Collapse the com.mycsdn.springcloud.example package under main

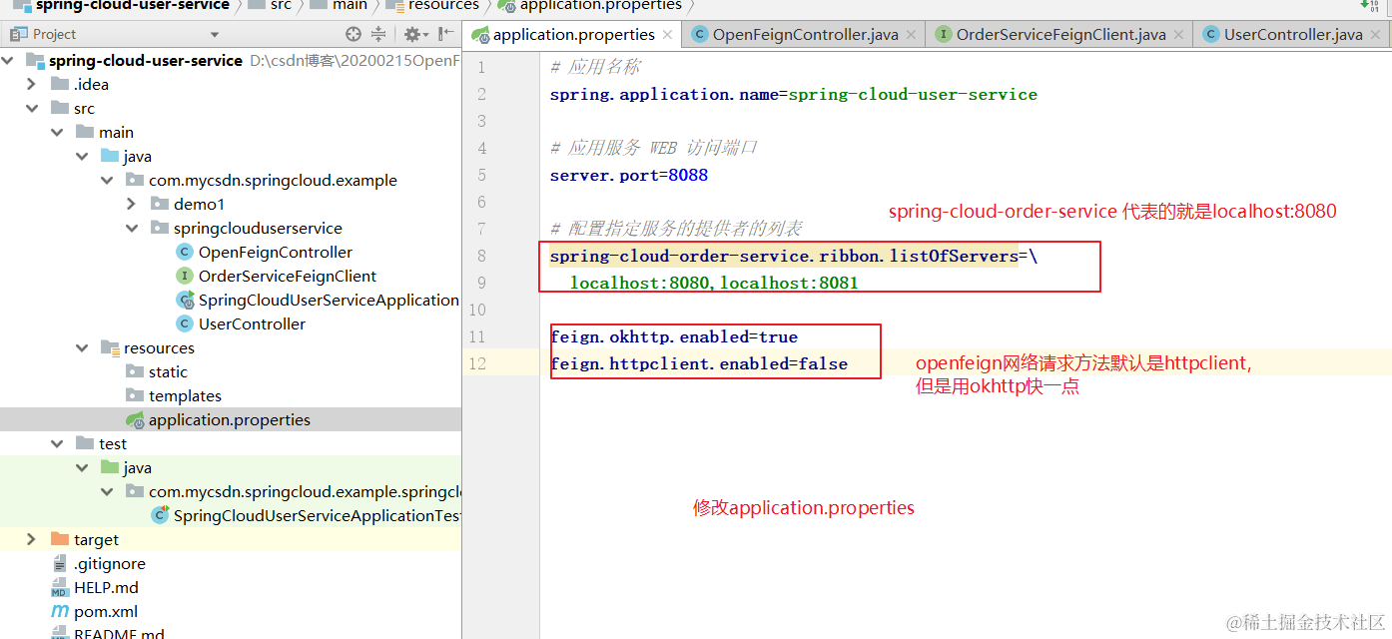[x=107, y=180]
